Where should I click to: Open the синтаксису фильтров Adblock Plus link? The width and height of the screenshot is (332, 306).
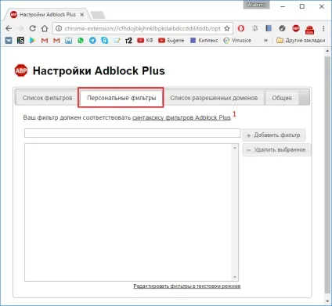click(x=182, y=117)
